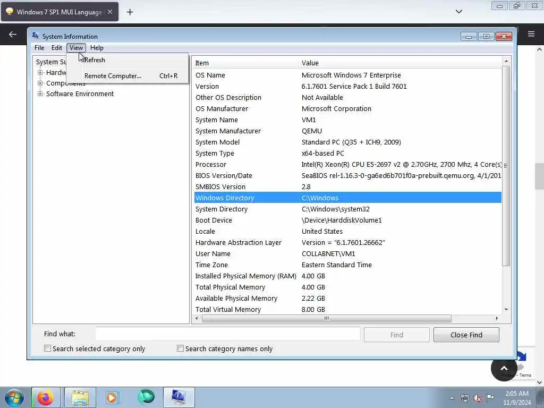
Task: Enable Search selected category only
Action: [x=47, y=348]
